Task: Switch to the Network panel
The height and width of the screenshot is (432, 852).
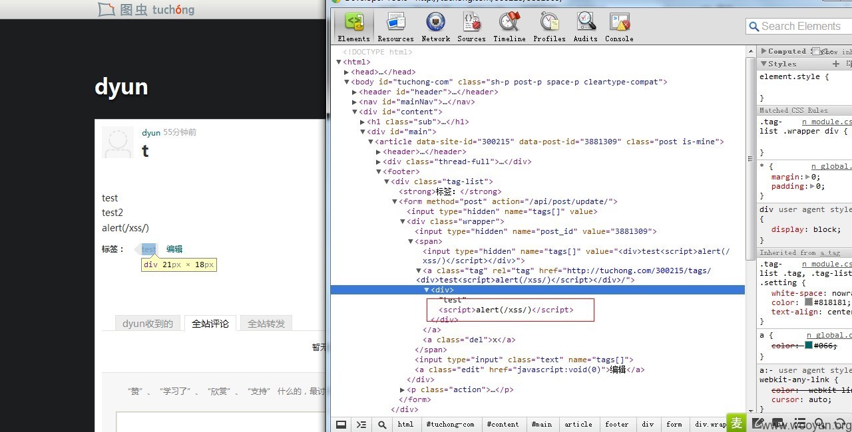Action: click(x=436, y=27)
